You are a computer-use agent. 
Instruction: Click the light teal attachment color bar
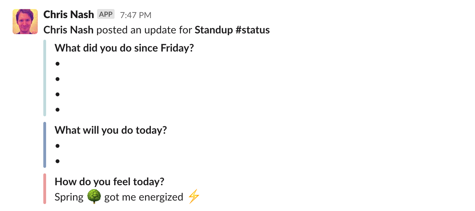[45, 78]
